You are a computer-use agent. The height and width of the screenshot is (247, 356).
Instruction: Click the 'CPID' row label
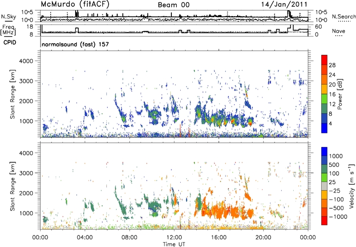point(10,42)
